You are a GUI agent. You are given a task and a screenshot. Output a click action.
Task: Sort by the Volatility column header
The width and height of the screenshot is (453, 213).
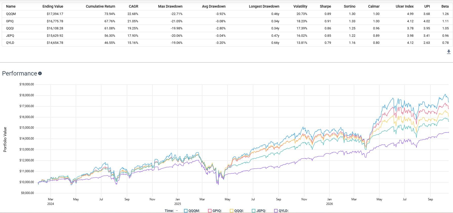[x=300, y=6]
